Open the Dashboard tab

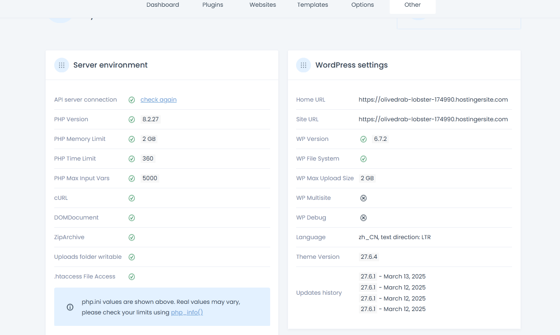(x=163, y=5)
